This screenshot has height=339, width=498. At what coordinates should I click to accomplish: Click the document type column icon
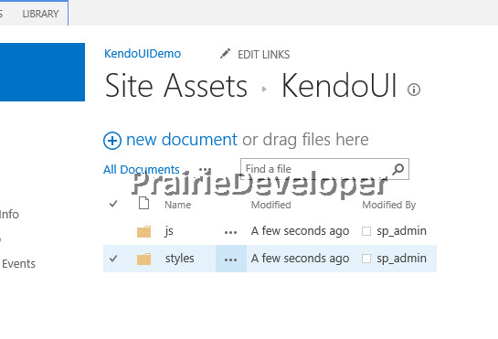[x=143, y=203]
